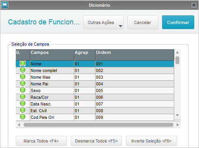
Task: Click the horizontal scrollbar right arrow
Action: (178, 125)
